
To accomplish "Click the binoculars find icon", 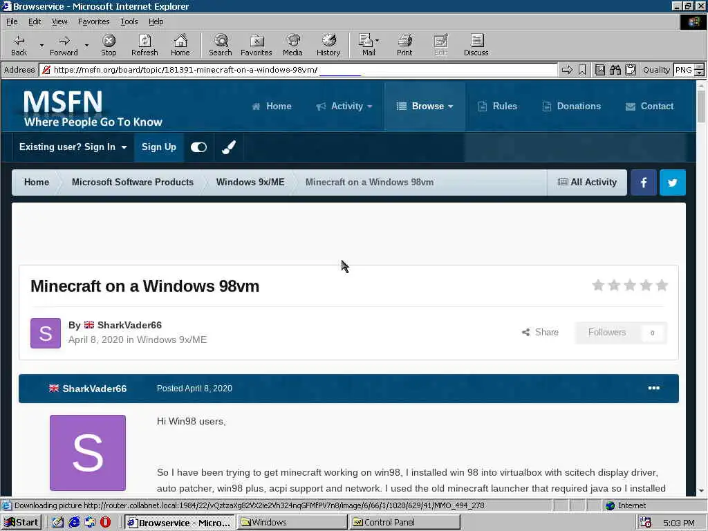I will 615,70.
